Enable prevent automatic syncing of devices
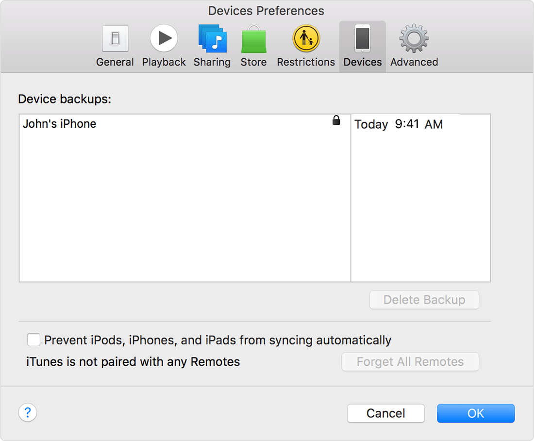534x441 pixels. point(33,340)
